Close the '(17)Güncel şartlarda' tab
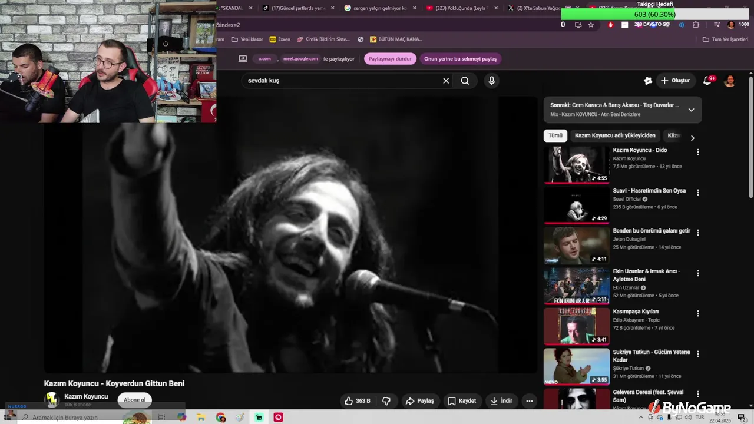The height and width of the screenshot is (424, 754). [333, 8]
